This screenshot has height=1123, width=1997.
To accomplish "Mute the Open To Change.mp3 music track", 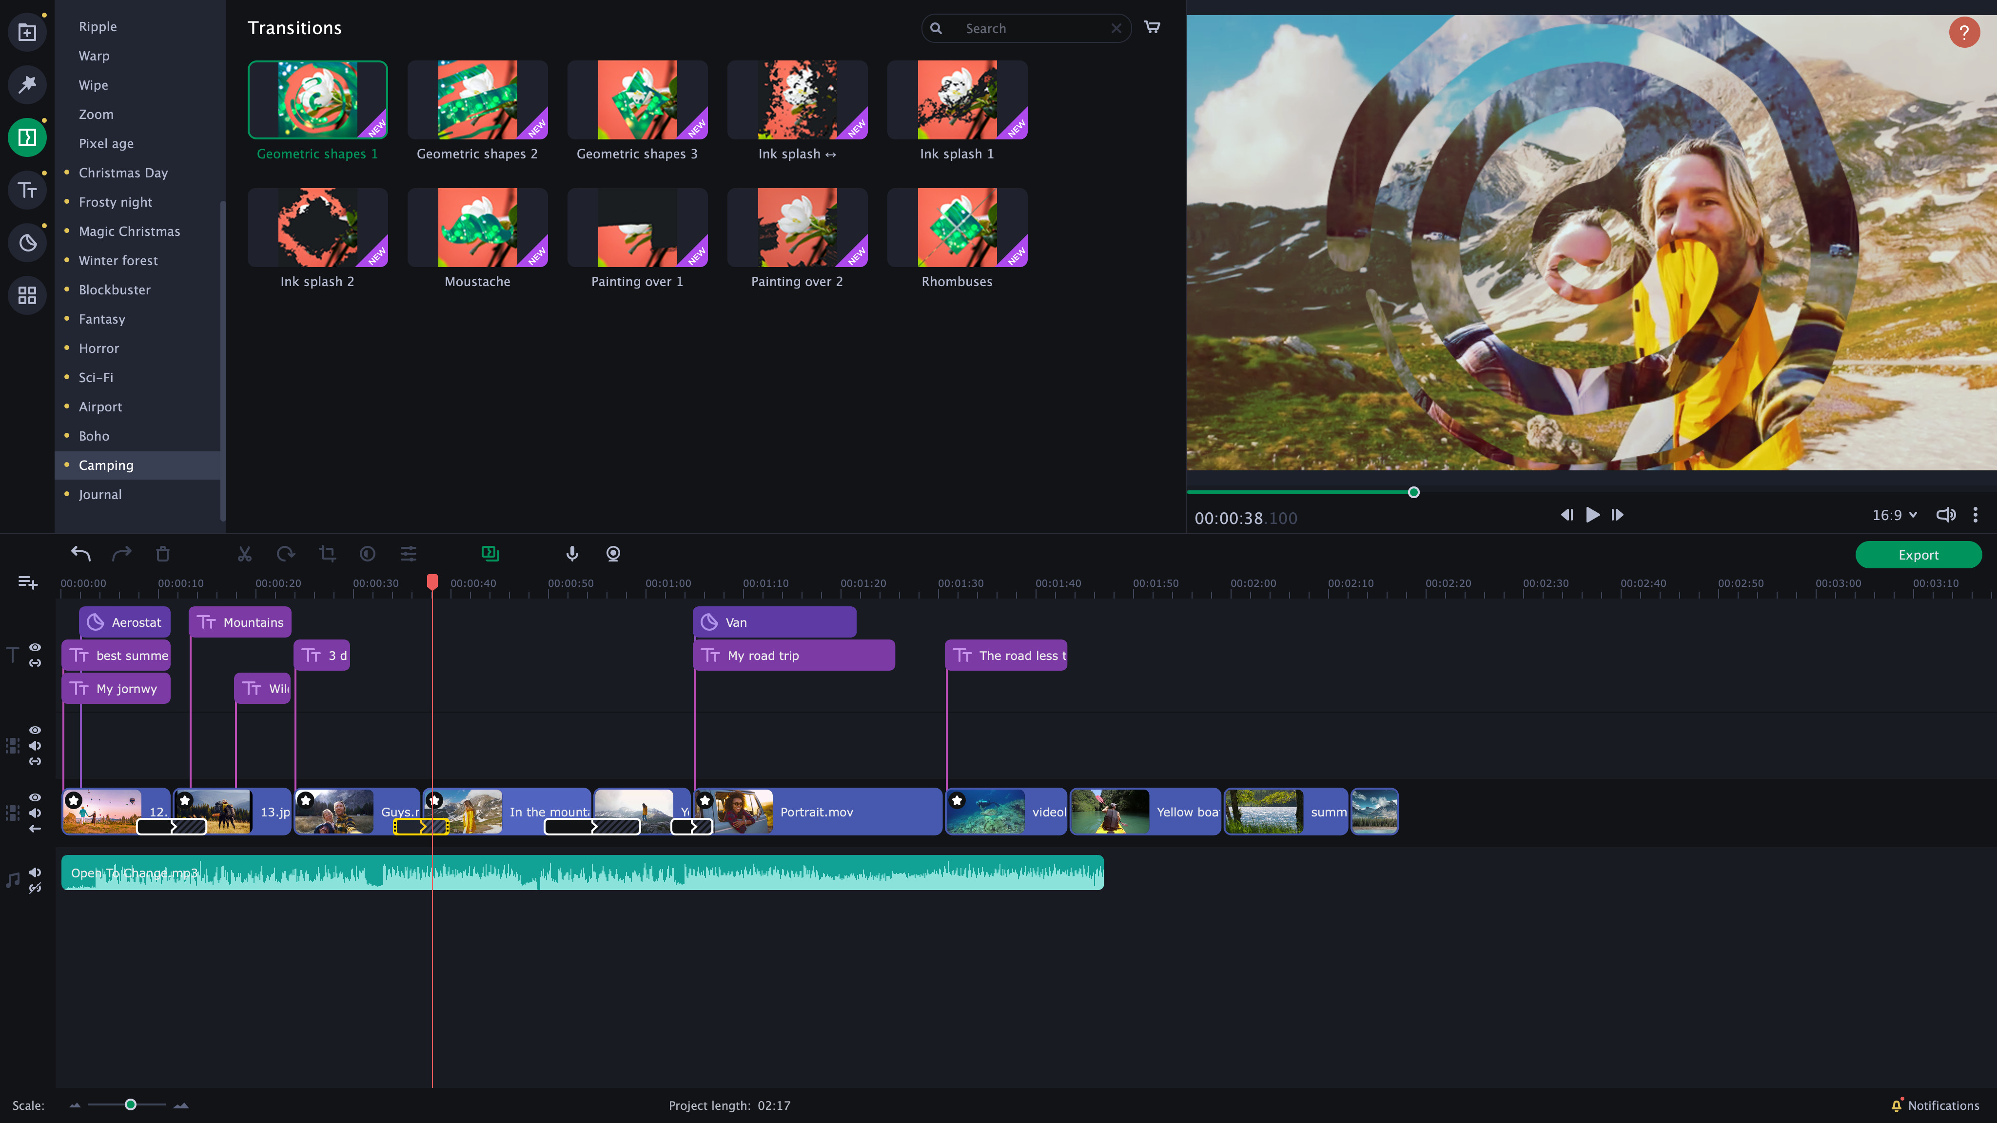I will tap(35, 871).
